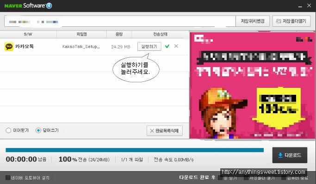Click the green completed checkmark icon
The height and width of the screenshot is (184, 316).
point(167,47)
